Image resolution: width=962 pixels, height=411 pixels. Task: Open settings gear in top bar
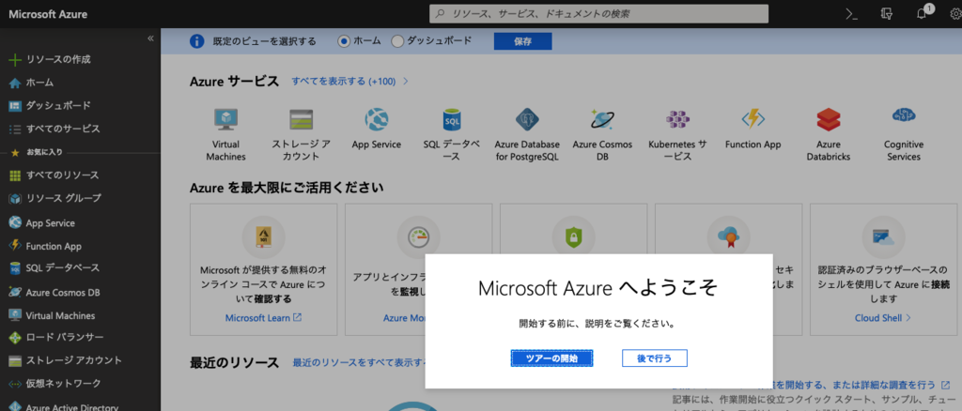pyautogui.click(x=957, y=14)
